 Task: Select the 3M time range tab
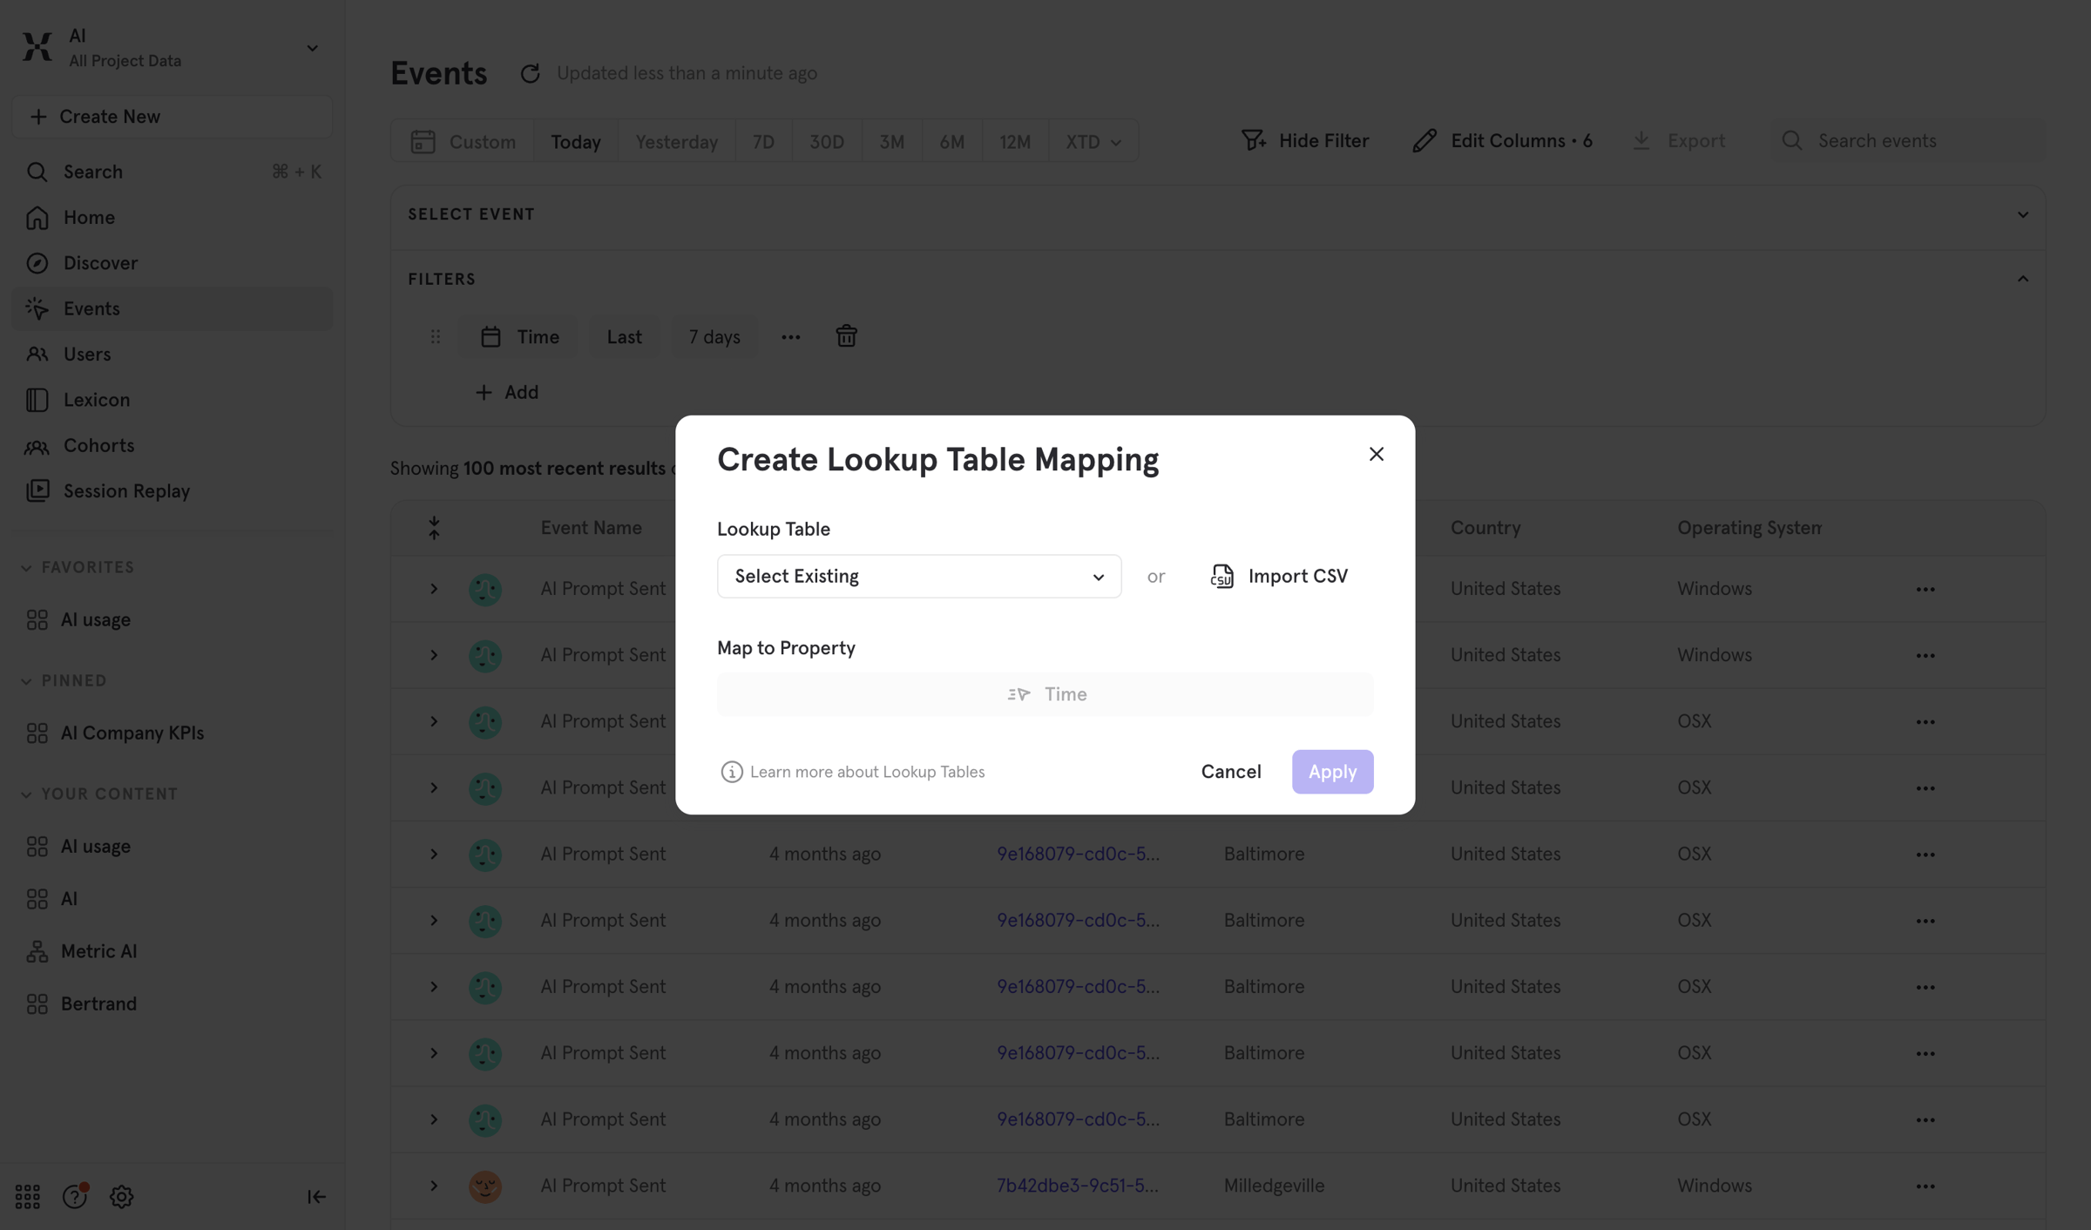pyautogui.click(x=891, y=141)
